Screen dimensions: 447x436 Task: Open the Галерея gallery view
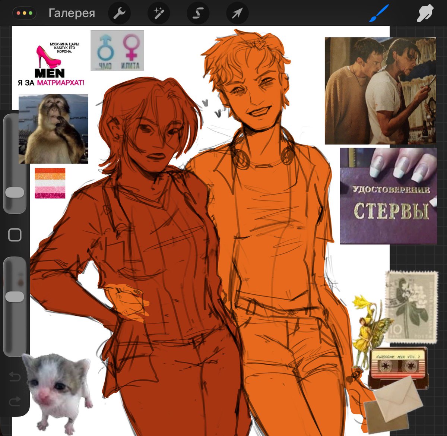(72, 13)
